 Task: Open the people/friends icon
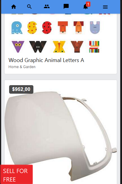coord(47,6)
